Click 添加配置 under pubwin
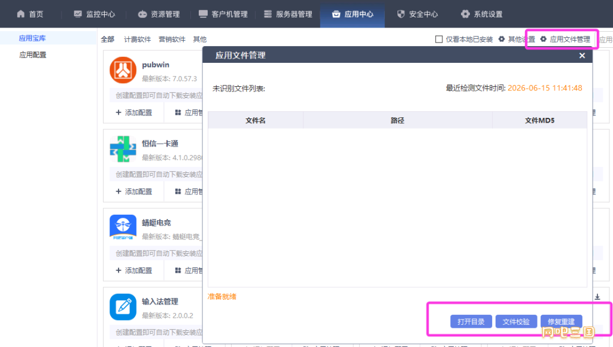The width and height of the screenshot is (613, 347). pyautogui.click(x=133, y=112)
